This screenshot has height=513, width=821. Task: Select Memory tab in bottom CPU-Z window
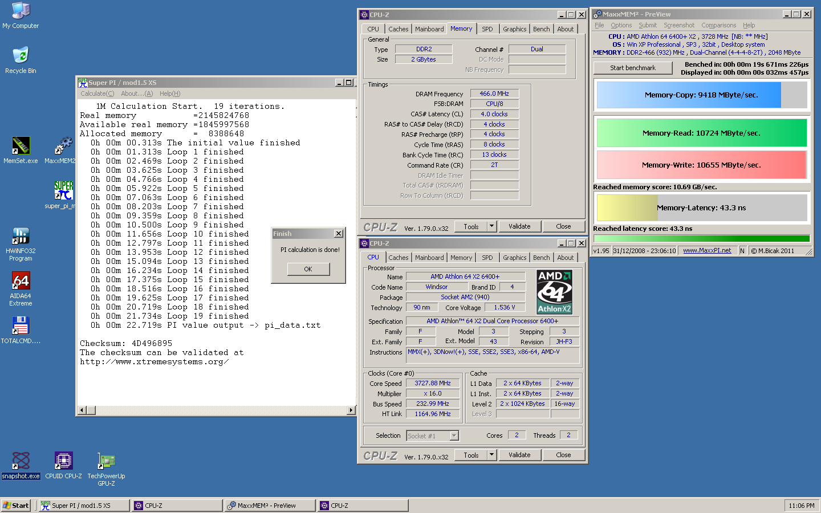461,258
